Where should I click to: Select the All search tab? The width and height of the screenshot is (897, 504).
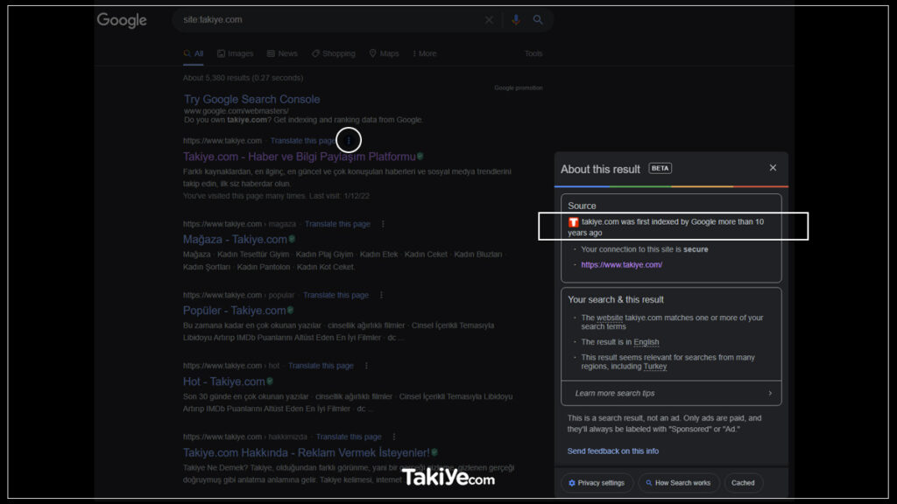click(x=194, y=53)
